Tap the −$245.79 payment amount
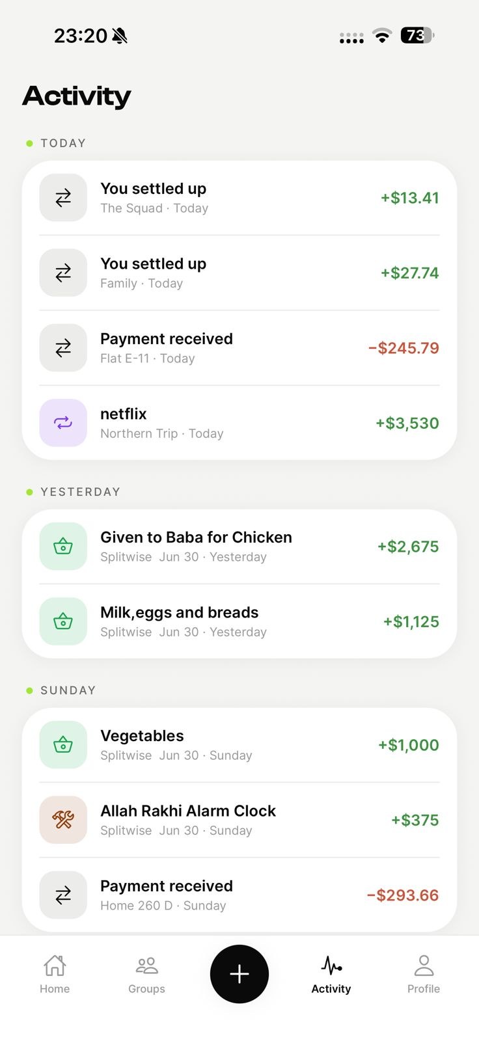The image size is (479, 1041). pos(404,348)
